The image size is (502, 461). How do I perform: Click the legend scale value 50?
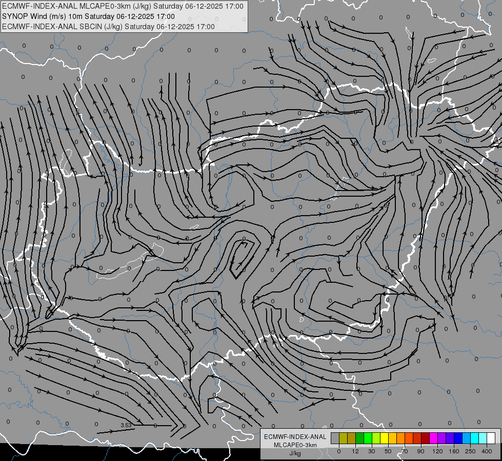click(x=388, y=451)
